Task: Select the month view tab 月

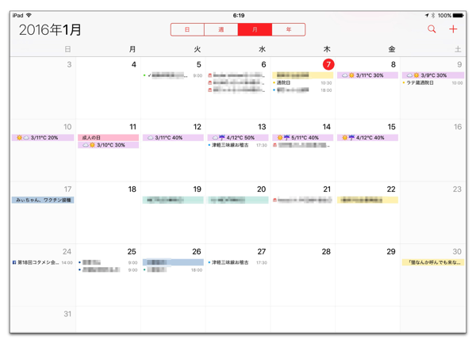Action: tap(255, 29)
